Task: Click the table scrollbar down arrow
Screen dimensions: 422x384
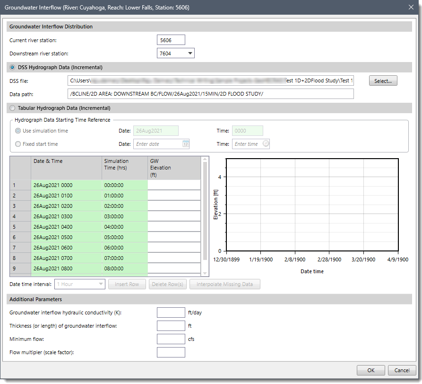Action: 205,273
